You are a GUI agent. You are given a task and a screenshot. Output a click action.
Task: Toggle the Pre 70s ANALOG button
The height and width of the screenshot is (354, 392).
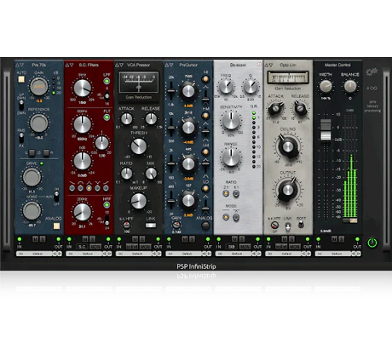pos(56,226)
